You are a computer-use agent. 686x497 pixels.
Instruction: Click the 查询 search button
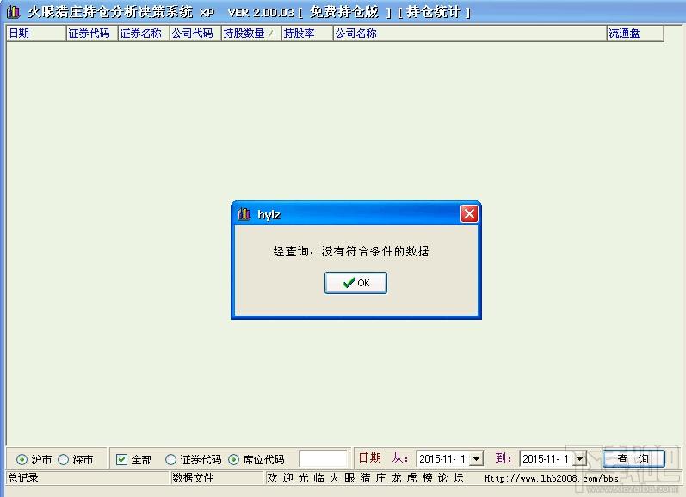pos(633,458)
